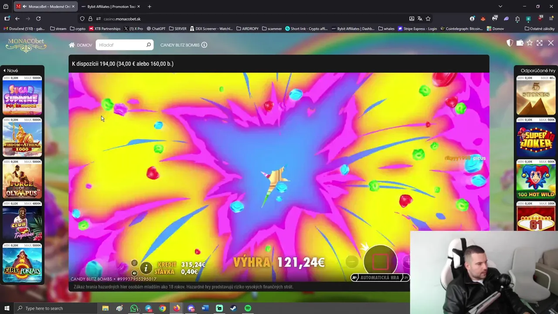Open Forge of Olympus game
Screen dimensions: 558x314
click(22, 179)
